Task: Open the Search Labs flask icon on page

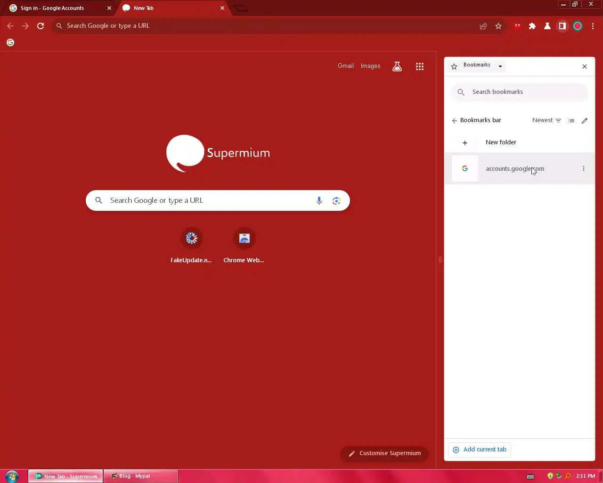Action: pos(397,67)
